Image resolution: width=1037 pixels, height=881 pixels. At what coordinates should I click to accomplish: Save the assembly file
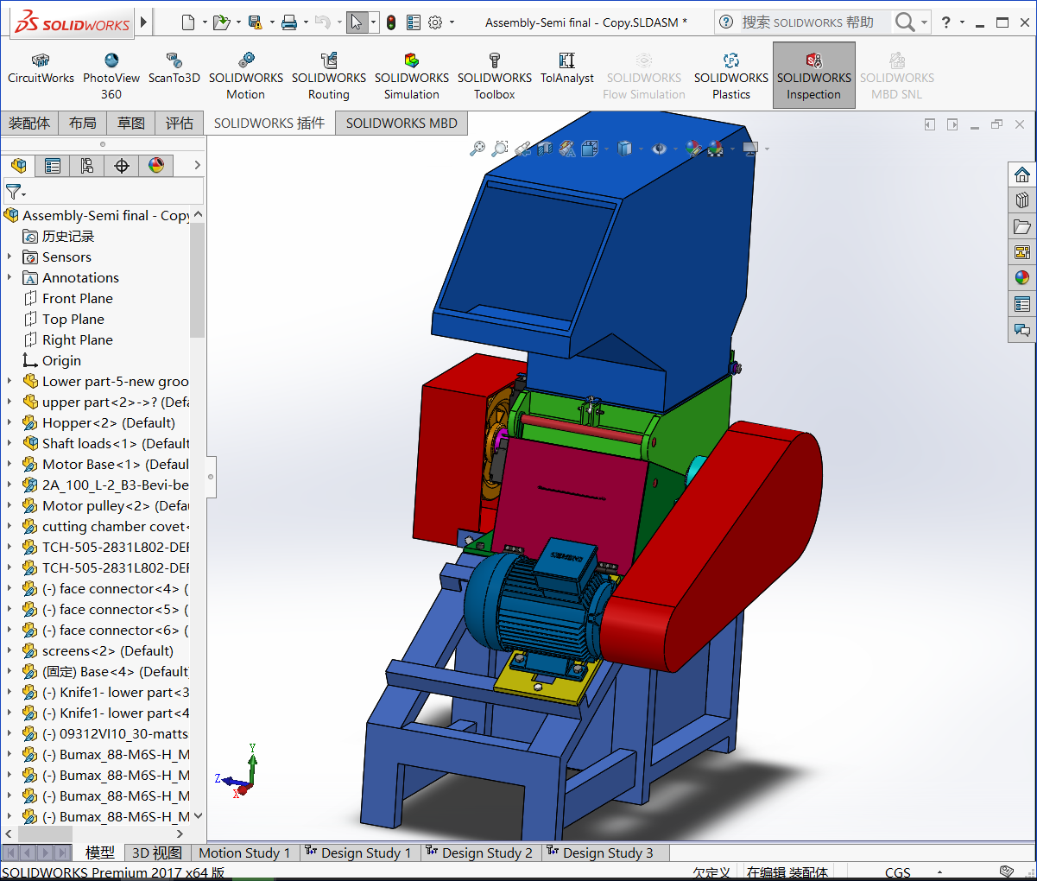click(255, 22)
